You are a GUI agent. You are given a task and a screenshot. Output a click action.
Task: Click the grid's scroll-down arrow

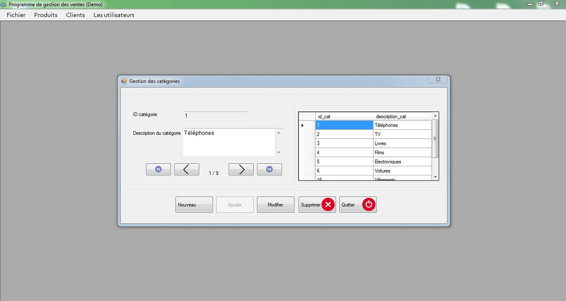tap(435, 177)
